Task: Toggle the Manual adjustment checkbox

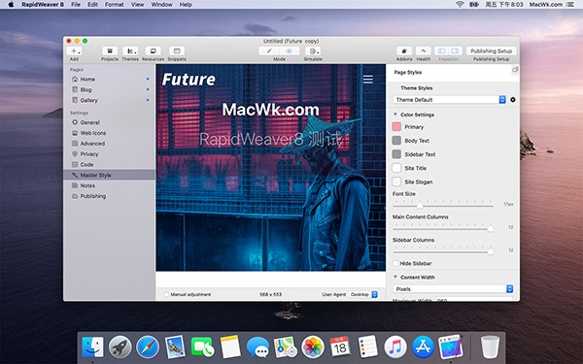Action: [166, 294]
